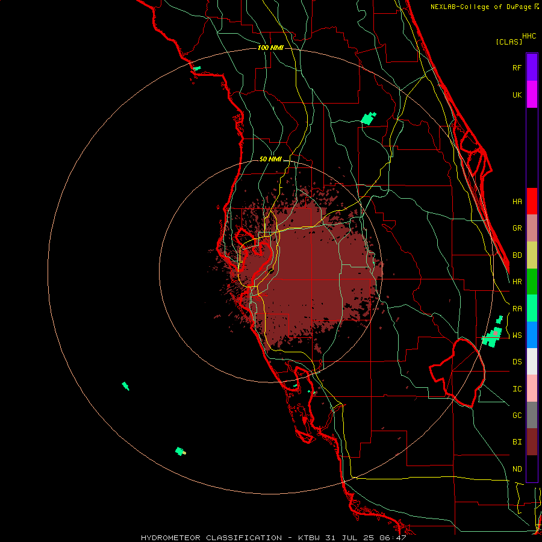Pick the olive yellow BD legend swatch
Viewport: 542px width, 542px height.
(x=532, y=255)
